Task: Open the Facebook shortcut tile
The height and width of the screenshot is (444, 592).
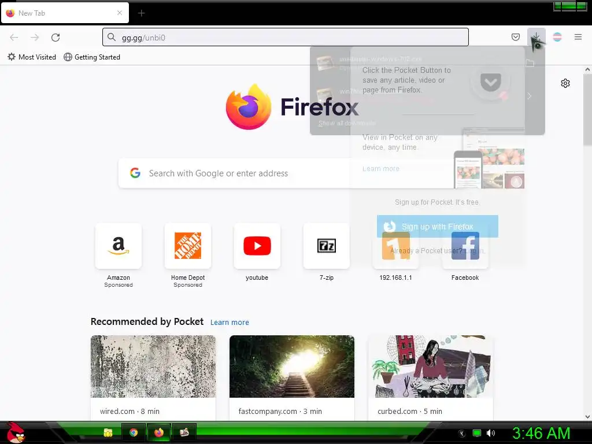Action: click(x=465, y=246)
